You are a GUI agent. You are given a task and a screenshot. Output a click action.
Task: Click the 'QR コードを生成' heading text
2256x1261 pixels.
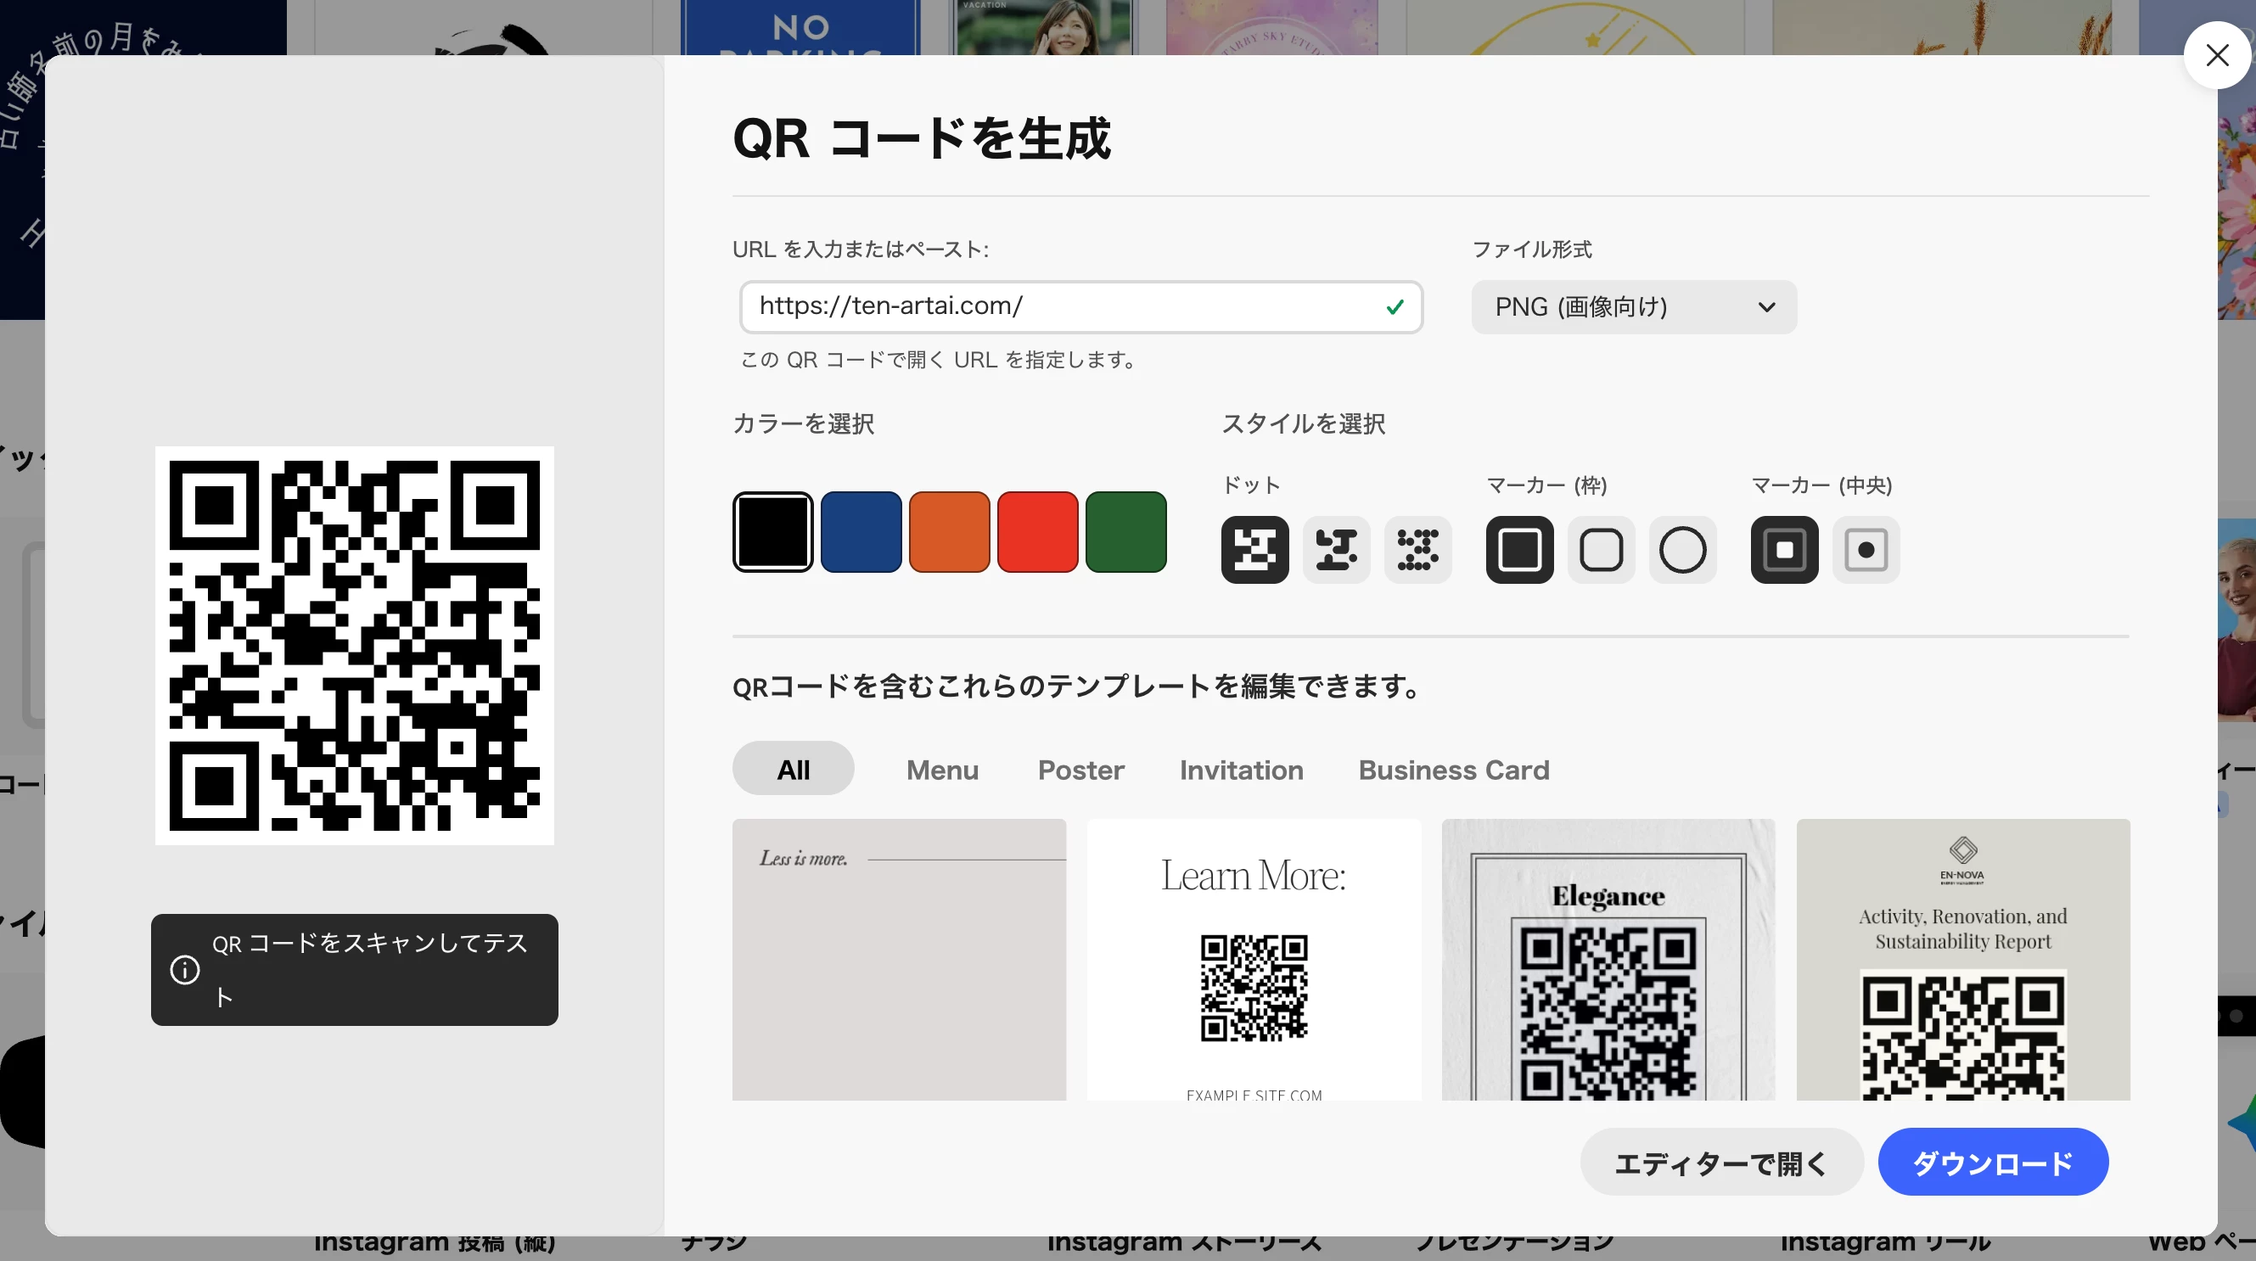tap(923, 138)
